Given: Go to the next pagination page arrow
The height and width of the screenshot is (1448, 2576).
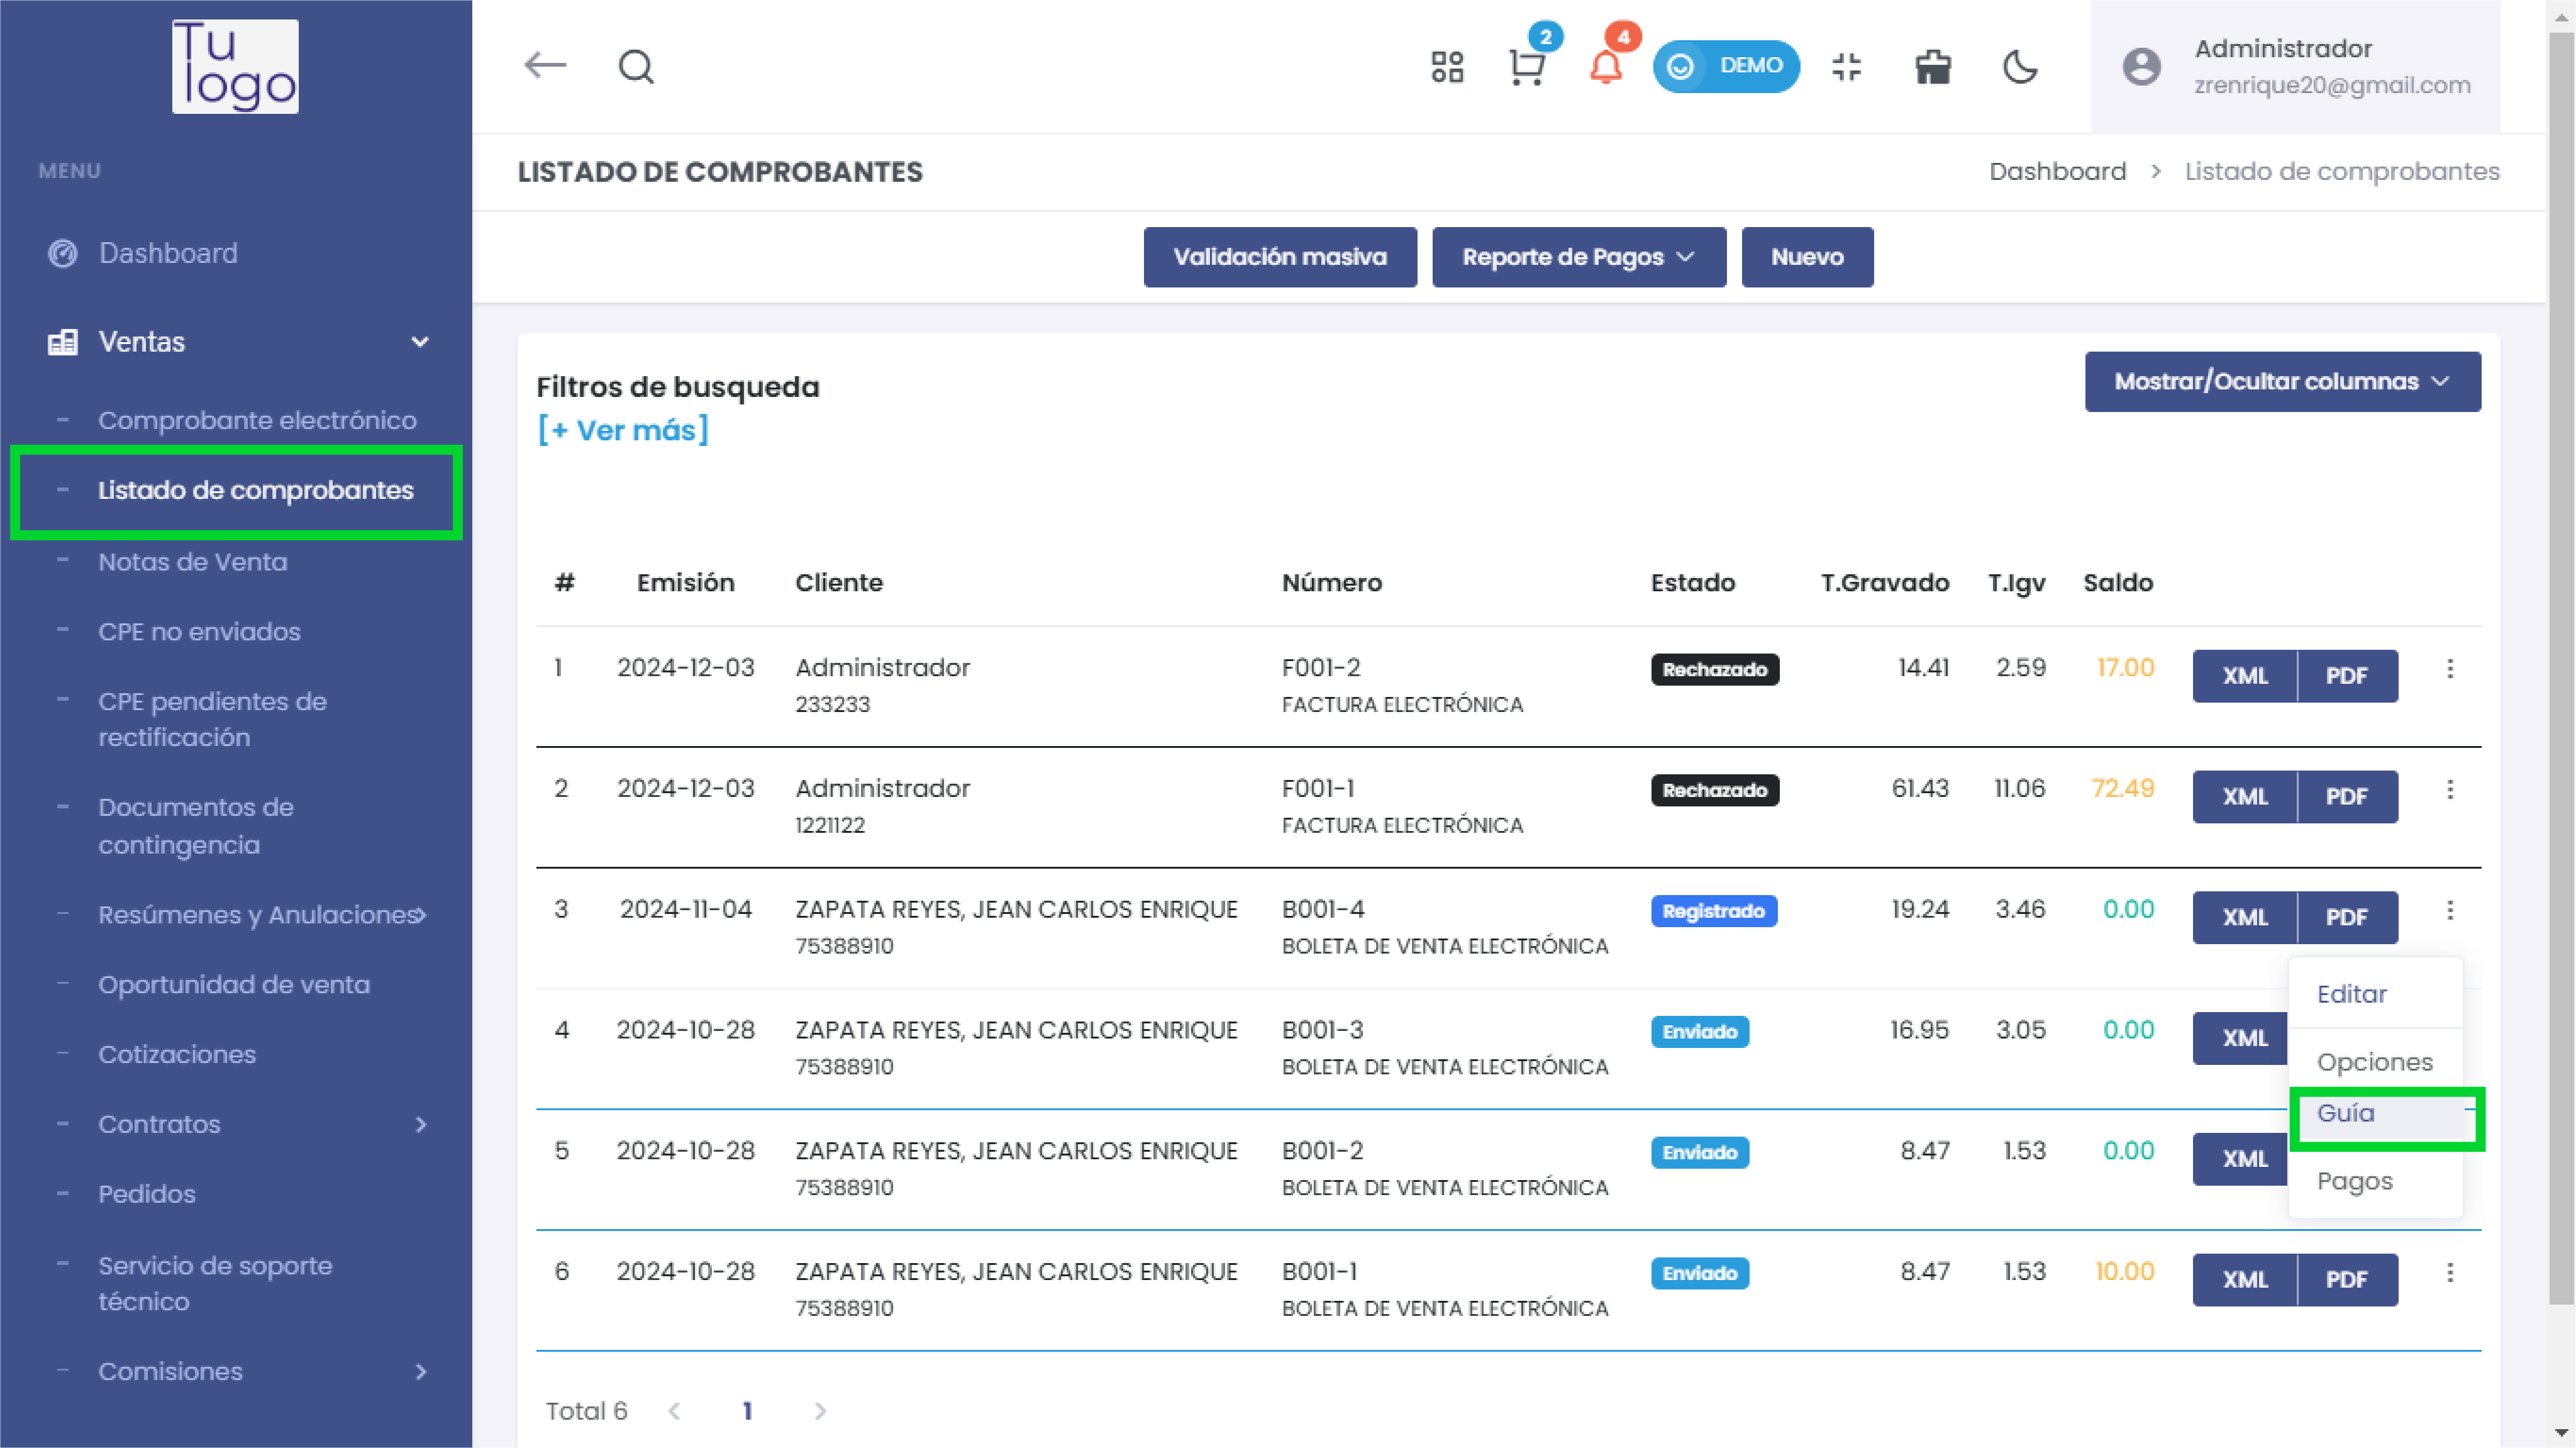Looking at the screenshot, I should 820,1411.
